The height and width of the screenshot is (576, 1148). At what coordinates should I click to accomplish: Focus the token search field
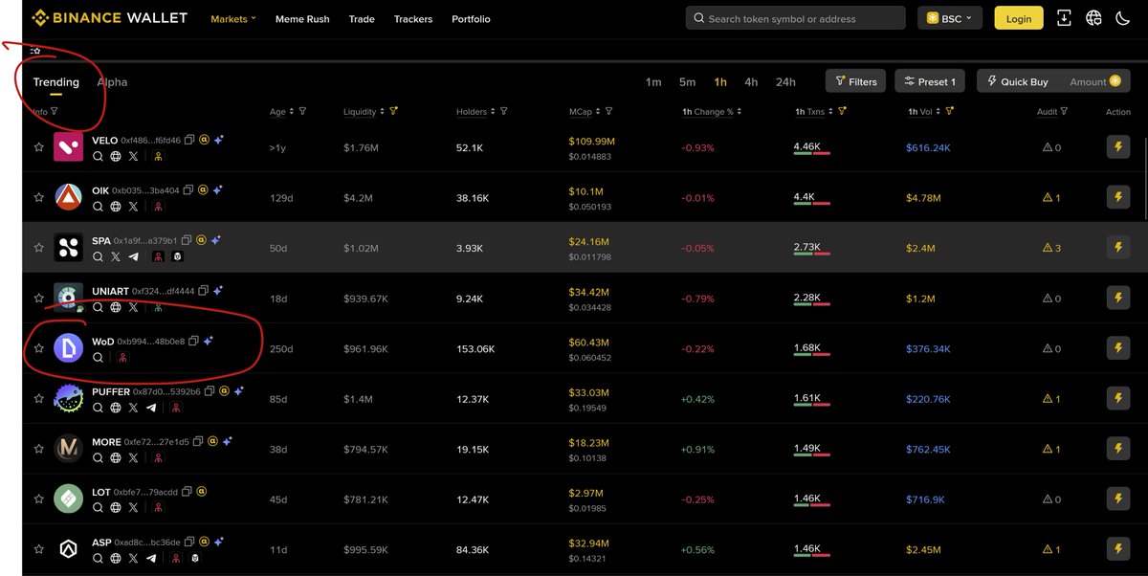tap(795, 18)
